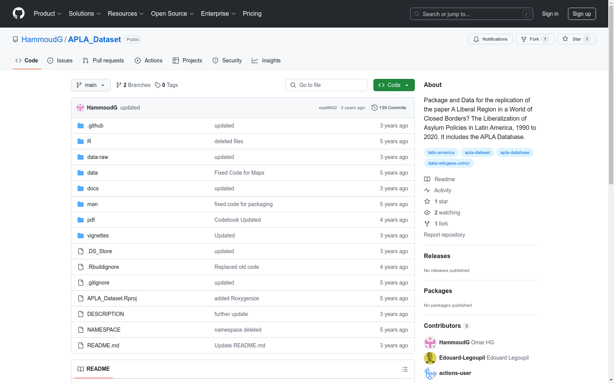Screen dimensions: 614x383
Task: Open the Product dropdown menu
Action: 48,14
